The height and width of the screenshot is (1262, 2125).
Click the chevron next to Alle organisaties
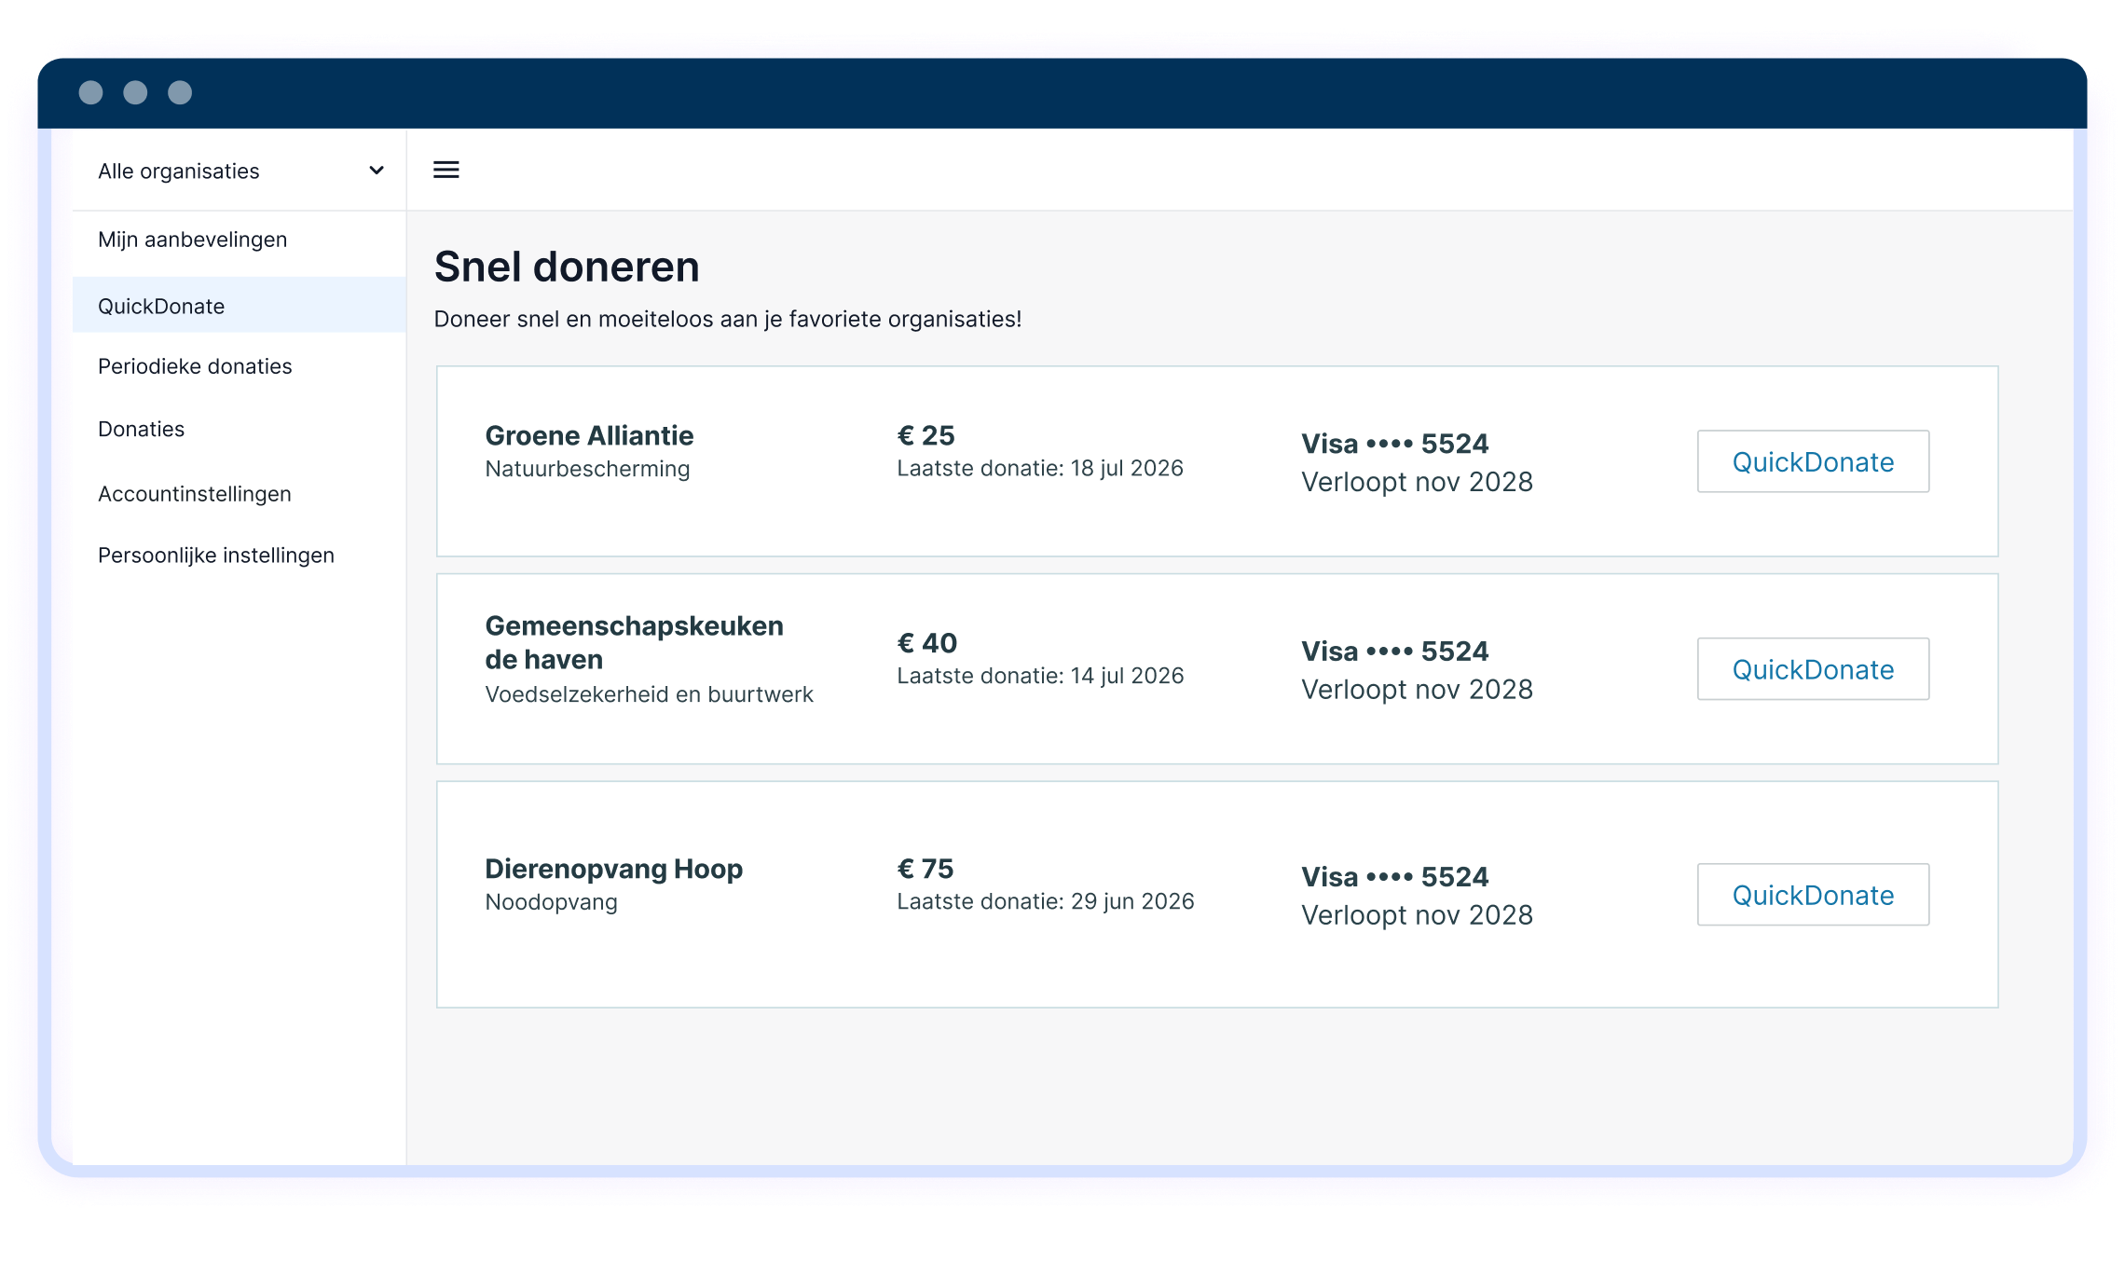click(377, 171)
